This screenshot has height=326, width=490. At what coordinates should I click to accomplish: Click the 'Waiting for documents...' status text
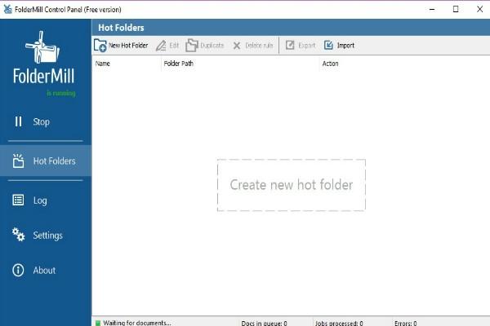(x=137, y=323)
